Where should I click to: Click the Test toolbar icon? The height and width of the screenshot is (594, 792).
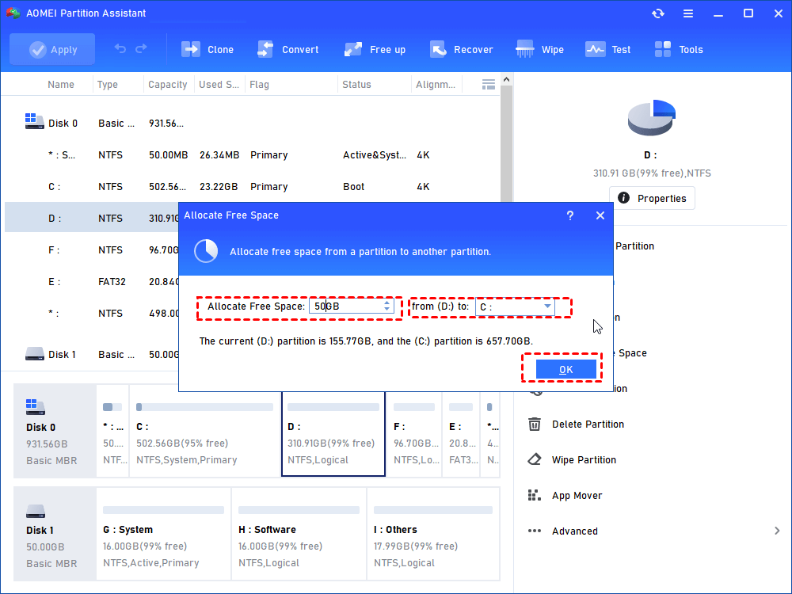(x=595, y=49)
